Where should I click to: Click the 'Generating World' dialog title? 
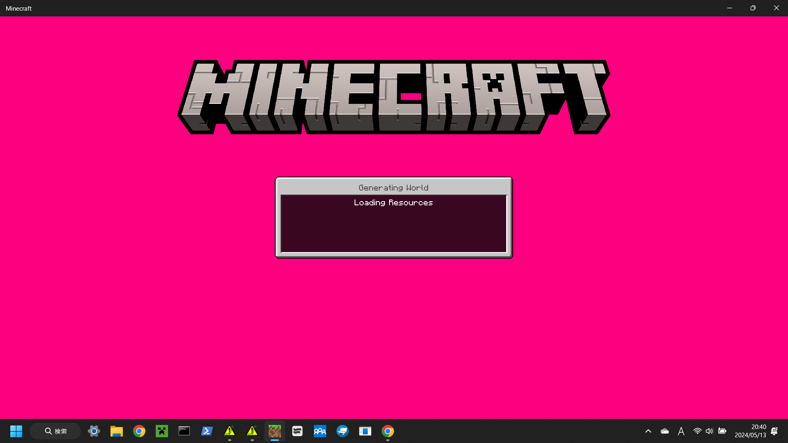tap(394, 188)
